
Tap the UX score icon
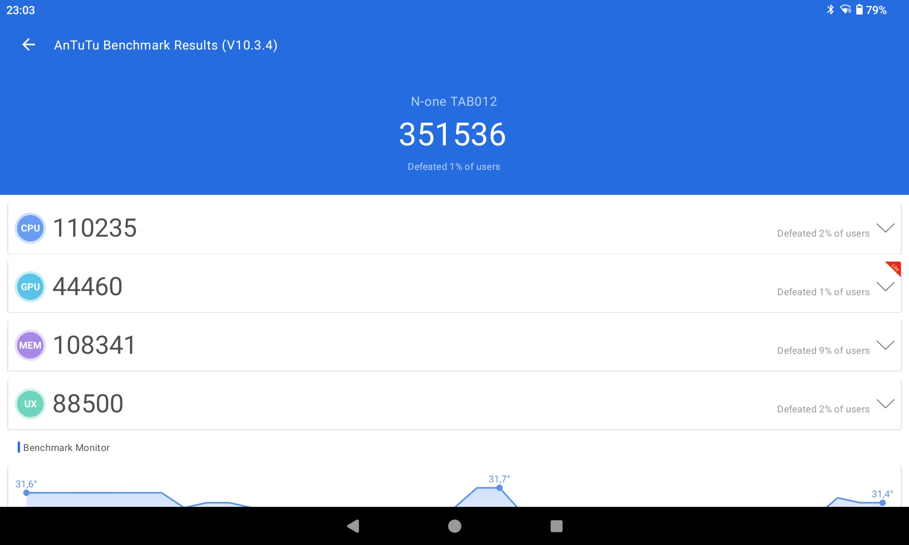tap(30, 404)
